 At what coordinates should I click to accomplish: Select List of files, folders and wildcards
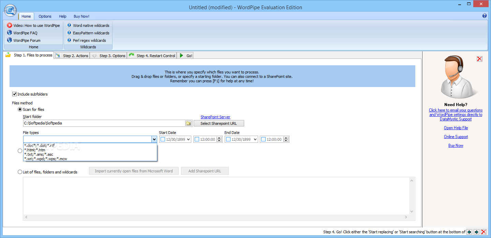20,172
